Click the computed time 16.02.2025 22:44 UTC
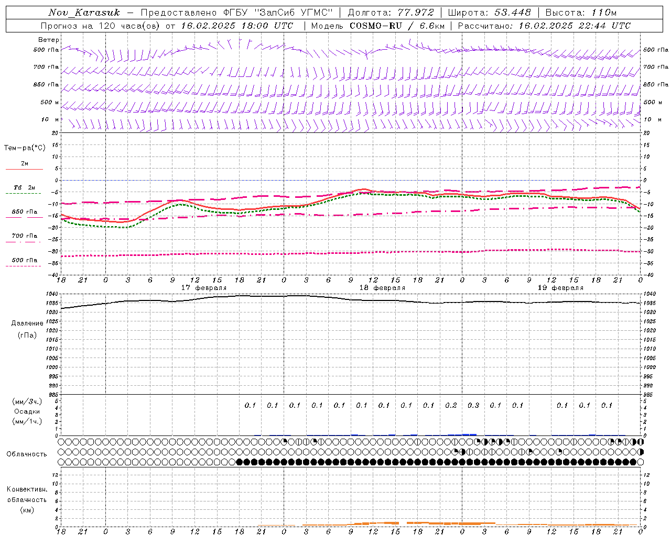Screen dimensions: 671x536 (x=575, y=26)
